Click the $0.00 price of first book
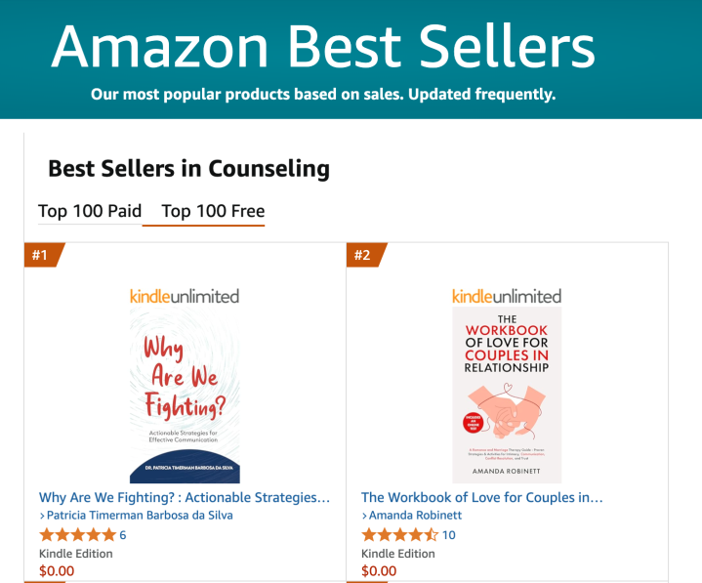 coord(57,571)
